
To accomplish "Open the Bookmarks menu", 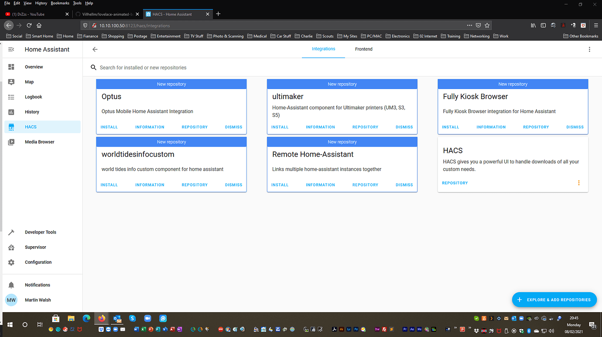I will coord(60,3).
